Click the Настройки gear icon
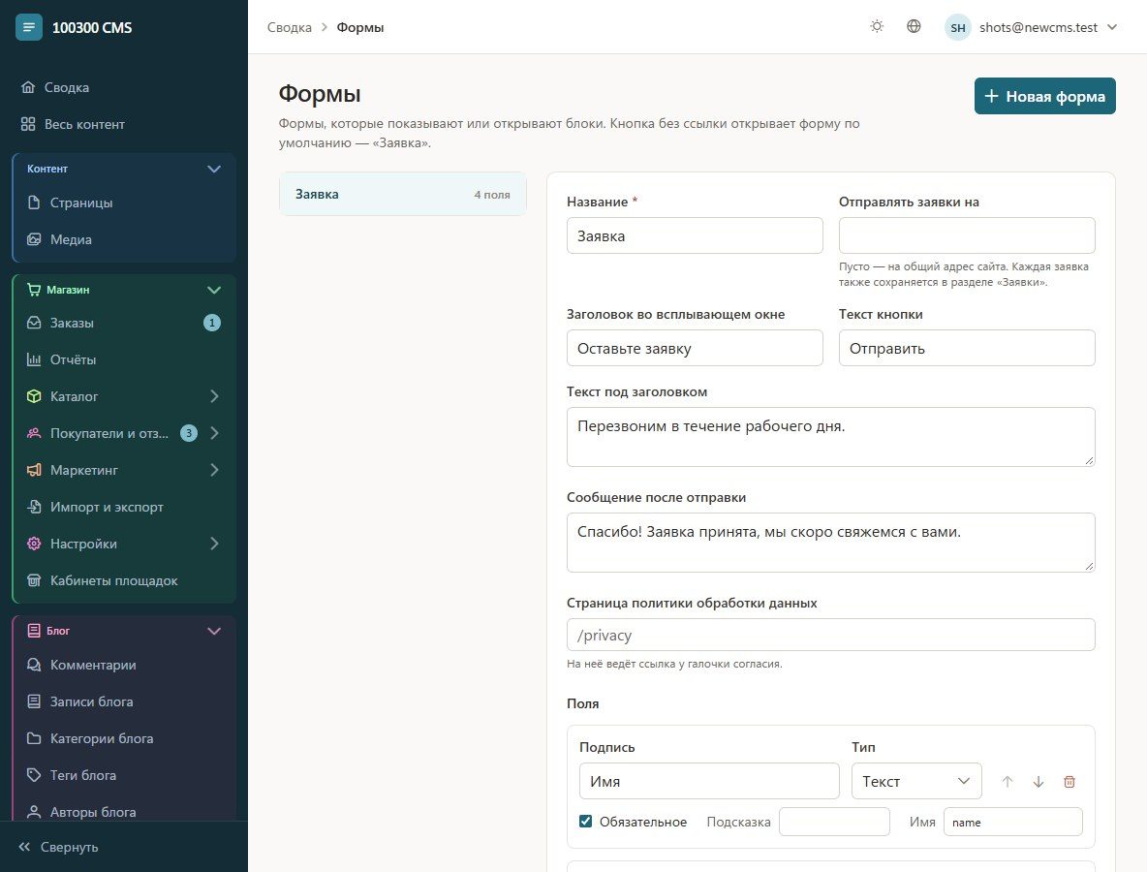 coord(34,544)
